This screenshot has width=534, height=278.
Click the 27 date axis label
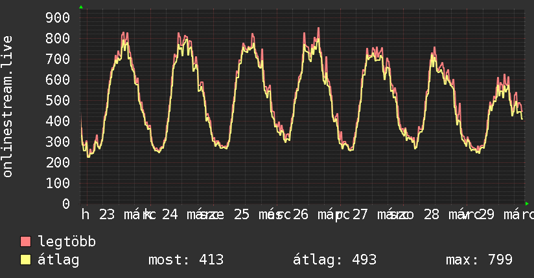pyautogui.click(x=360, y=215)
